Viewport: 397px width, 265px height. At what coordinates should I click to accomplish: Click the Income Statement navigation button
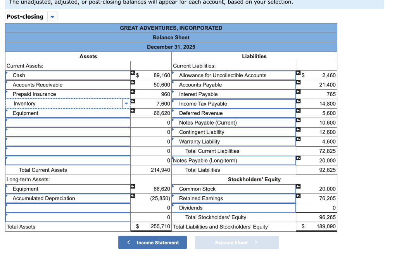click(x=152, y=242)
